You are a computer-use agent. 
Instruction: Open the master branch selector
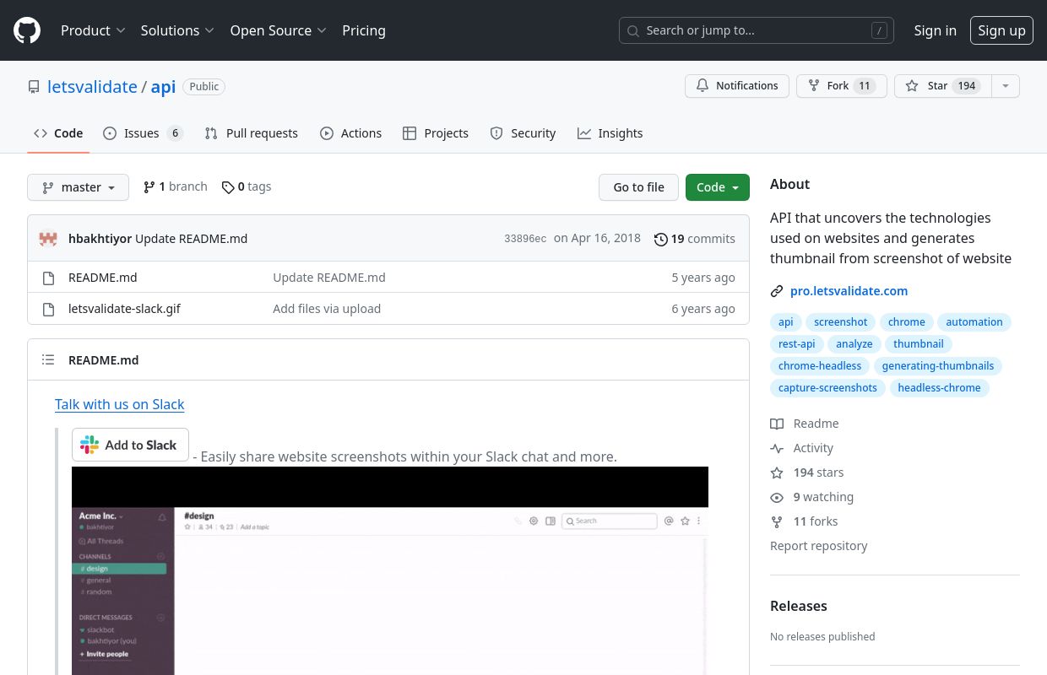point(78,187)
